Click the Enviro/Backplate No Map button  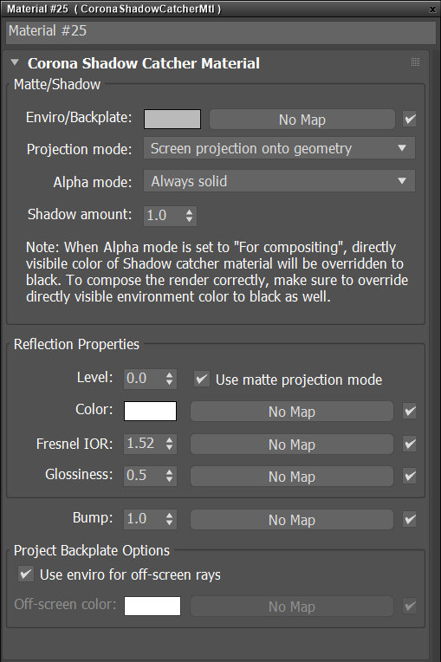[x=302, y=120]
